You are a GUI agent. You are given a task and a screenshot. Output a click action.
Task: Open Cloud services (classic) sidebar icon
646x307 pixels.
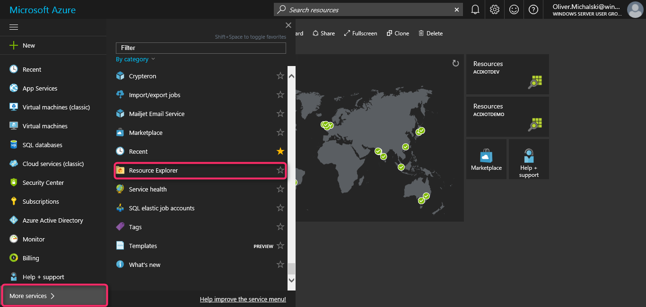pyautogui.click(x=14, y=164)
